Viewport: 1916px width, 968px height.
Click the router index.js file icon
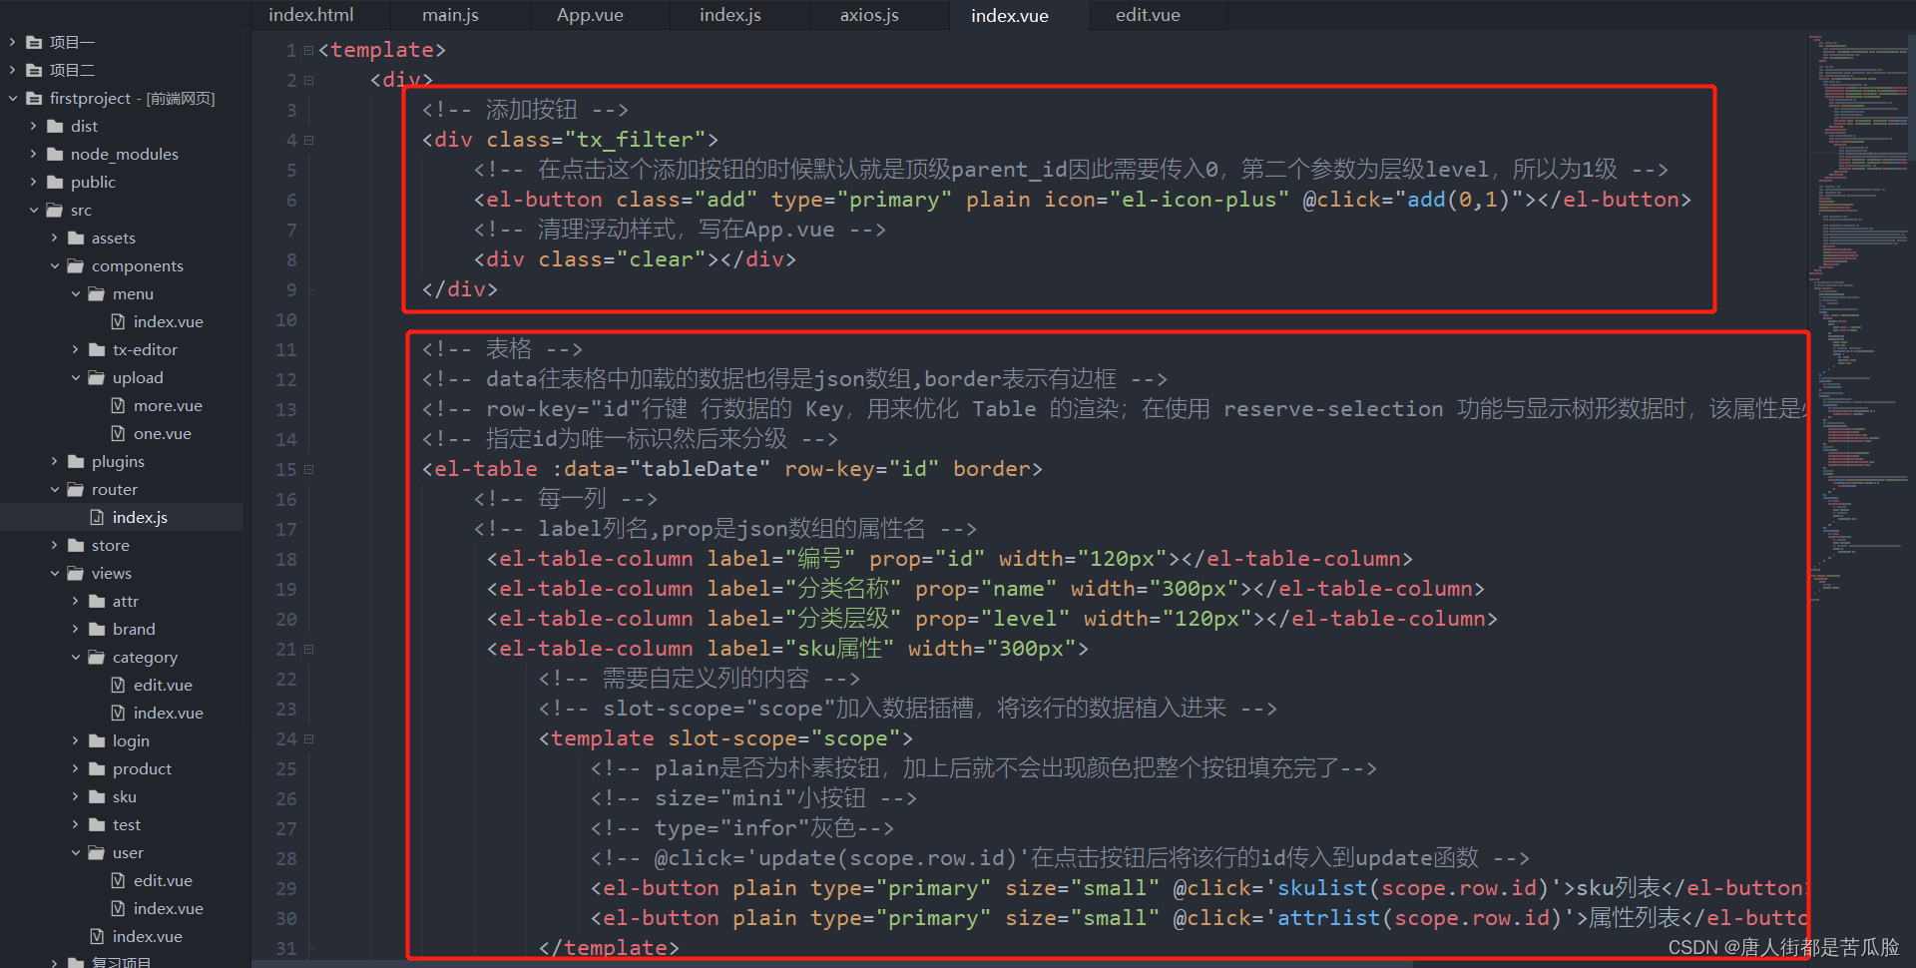97,517
